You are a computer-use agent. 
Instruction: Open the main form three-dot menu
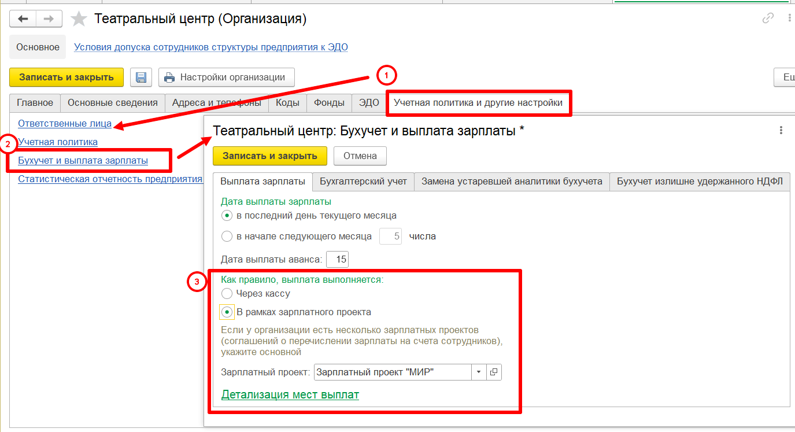coord(790,19)
